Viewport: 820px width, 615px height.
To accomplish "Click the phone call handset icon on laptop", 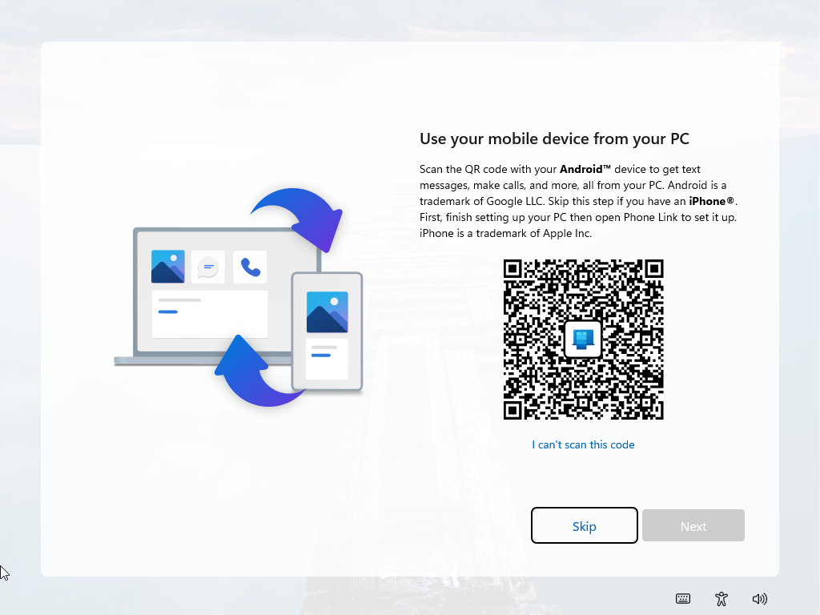I will point(250,267).
